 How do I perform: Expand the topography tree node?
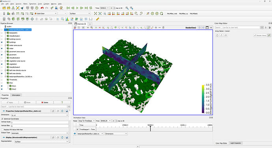(6, 33)
